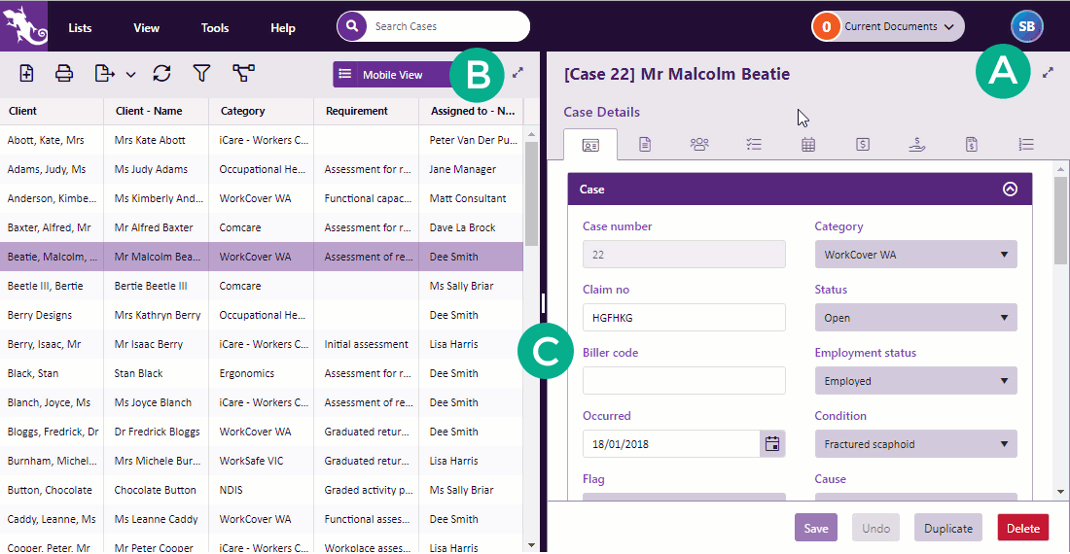Screen dimensions: 1070x554
Task: Open the Status dropdown
Action: pyautogui.click(x=915, y=318)
